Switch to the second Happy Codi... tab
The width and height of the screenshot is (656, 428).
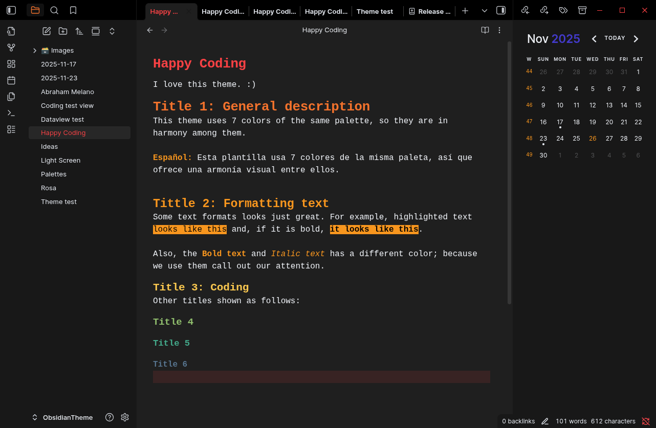pyautogui.click(x=223, y=11)
